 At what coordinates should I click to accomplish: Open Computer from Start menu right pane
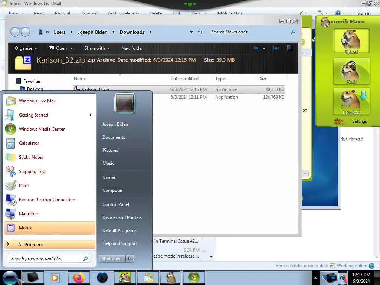tap(112, 190)
